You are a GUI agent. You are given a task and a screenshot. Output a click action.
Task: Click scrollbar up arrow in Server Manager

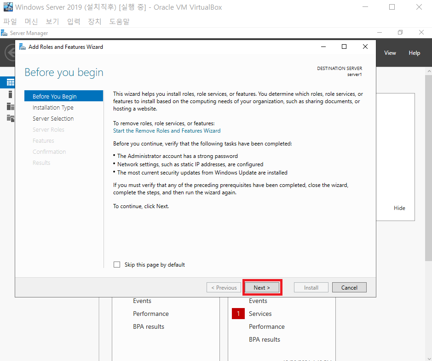click(429, 71)
